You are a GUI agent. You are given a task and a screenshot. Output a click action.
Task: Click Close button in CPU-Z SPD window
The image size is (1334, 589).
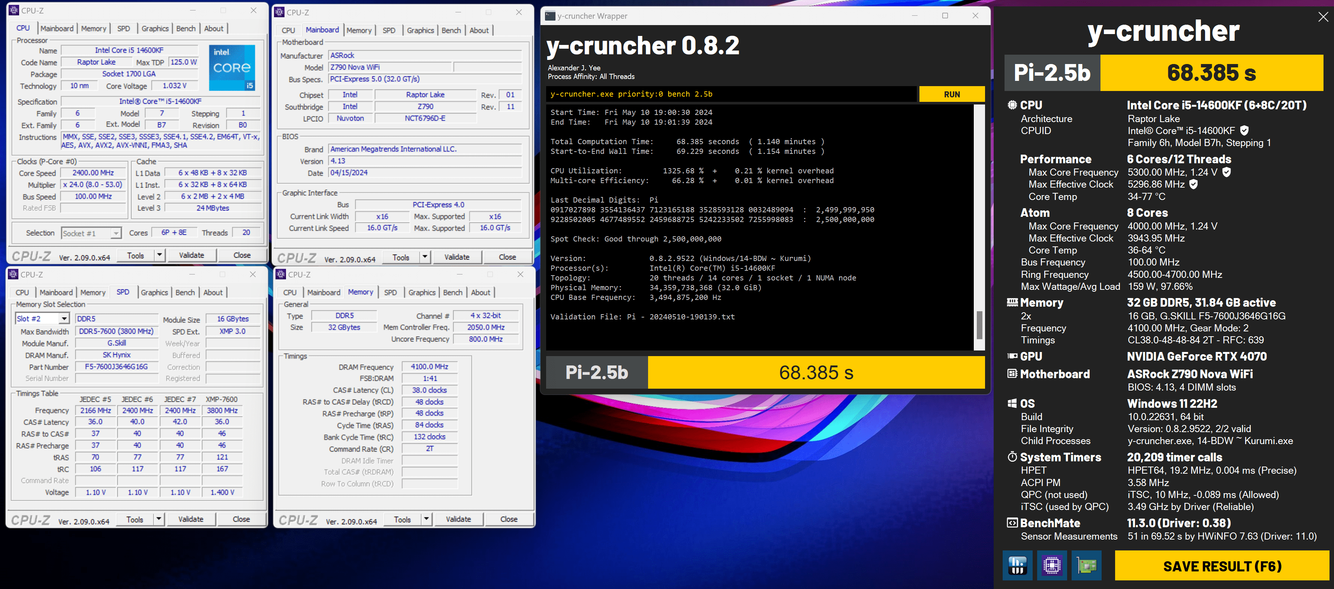(x=241, y=519)
